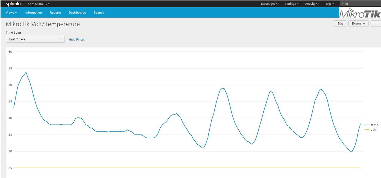Click the 55 y-axis label
Viewport: 381px width, 178px height.
pos(10,68)
